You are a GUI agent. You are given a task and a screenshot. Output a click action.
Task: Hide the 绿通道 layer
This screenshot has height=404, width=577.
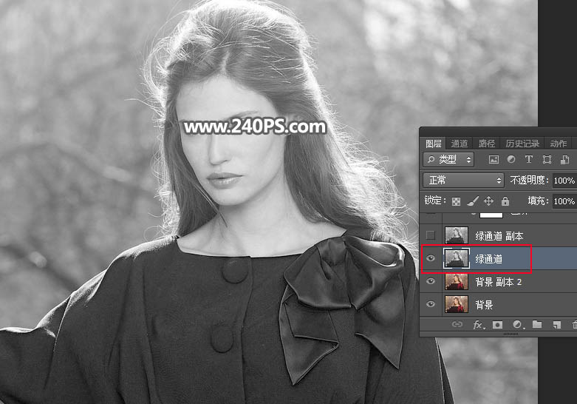[x=431, y=258]
